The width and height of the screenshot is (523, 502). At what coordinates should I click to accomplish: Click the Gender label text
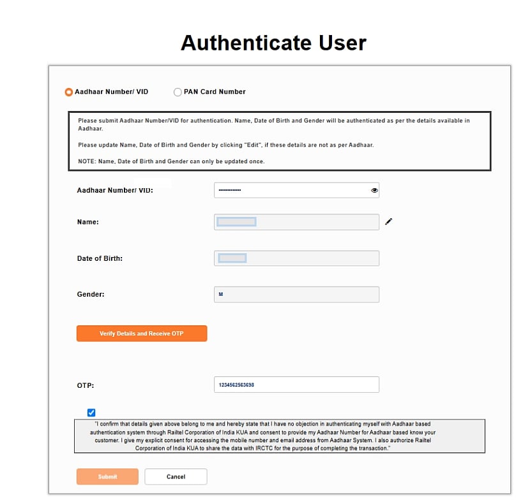[x=91, y=295]
